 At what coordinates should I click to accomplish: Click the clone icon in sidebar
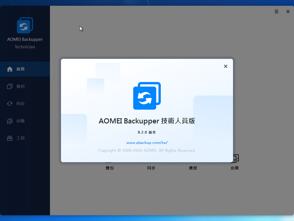pyautogui.click(x=10, y=121)
